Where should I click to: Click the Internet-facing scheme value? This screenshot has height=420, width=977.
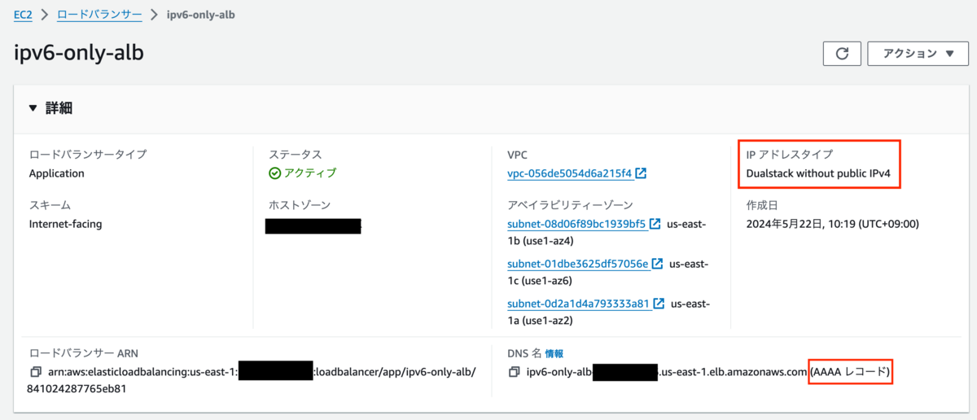[65, 223]
